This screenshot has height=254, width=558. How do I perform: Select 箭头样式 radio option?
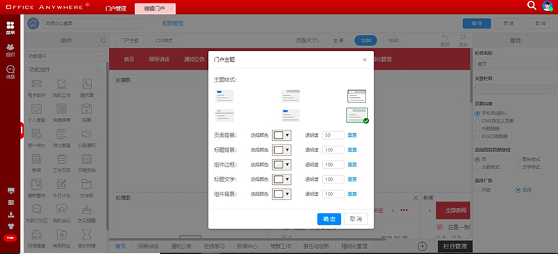pos(518,159)
